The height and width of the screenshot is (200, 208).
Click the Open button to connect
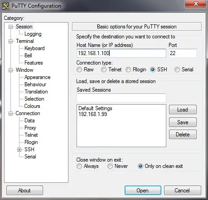pyautogui.click(x=143, y=191)
